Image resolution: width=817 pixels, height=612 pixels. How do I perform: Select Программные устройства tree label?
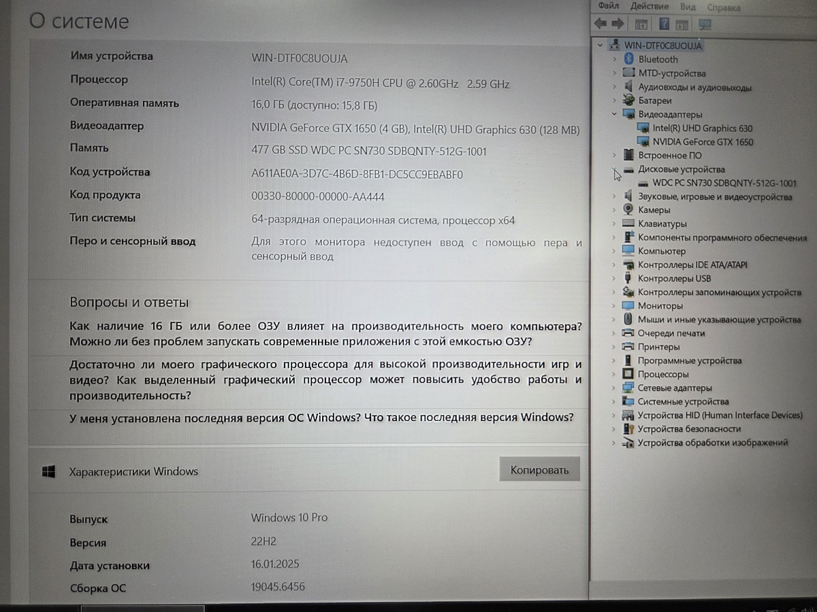tap(690, 360)
